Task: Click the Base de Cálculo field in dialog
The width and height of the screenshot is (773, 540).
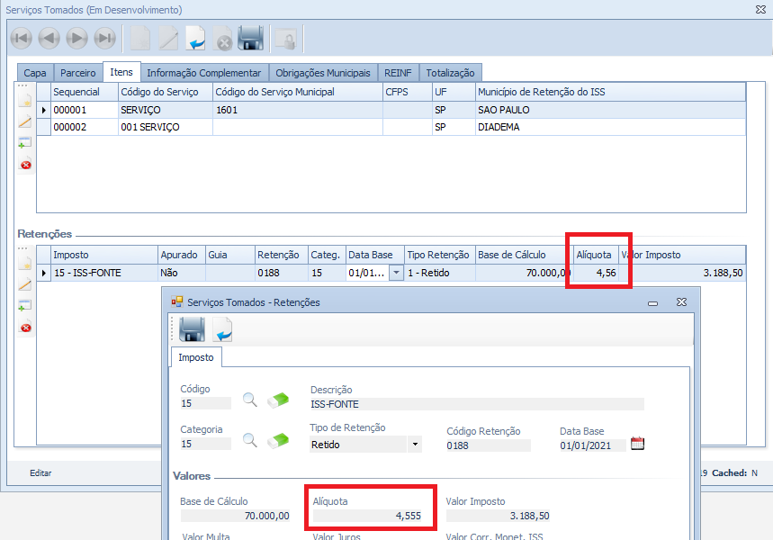Action: (x=236, y=516)
